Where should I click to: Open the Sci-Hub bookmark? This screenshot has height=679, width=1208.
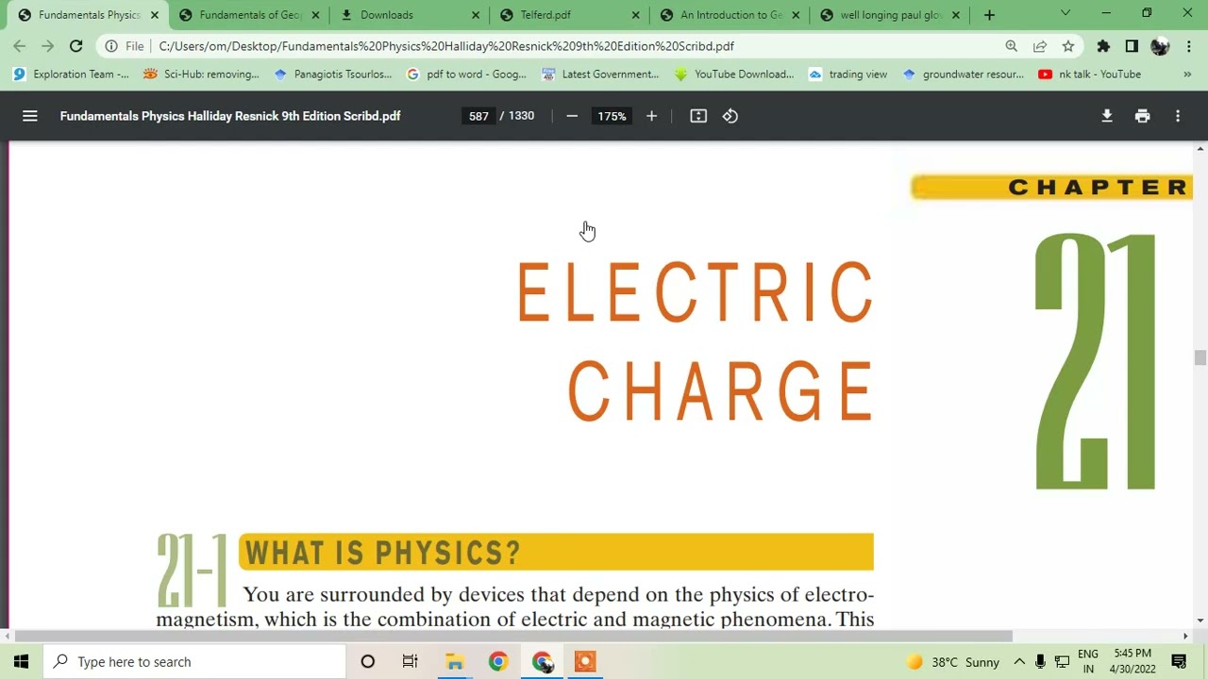point(201,74)
